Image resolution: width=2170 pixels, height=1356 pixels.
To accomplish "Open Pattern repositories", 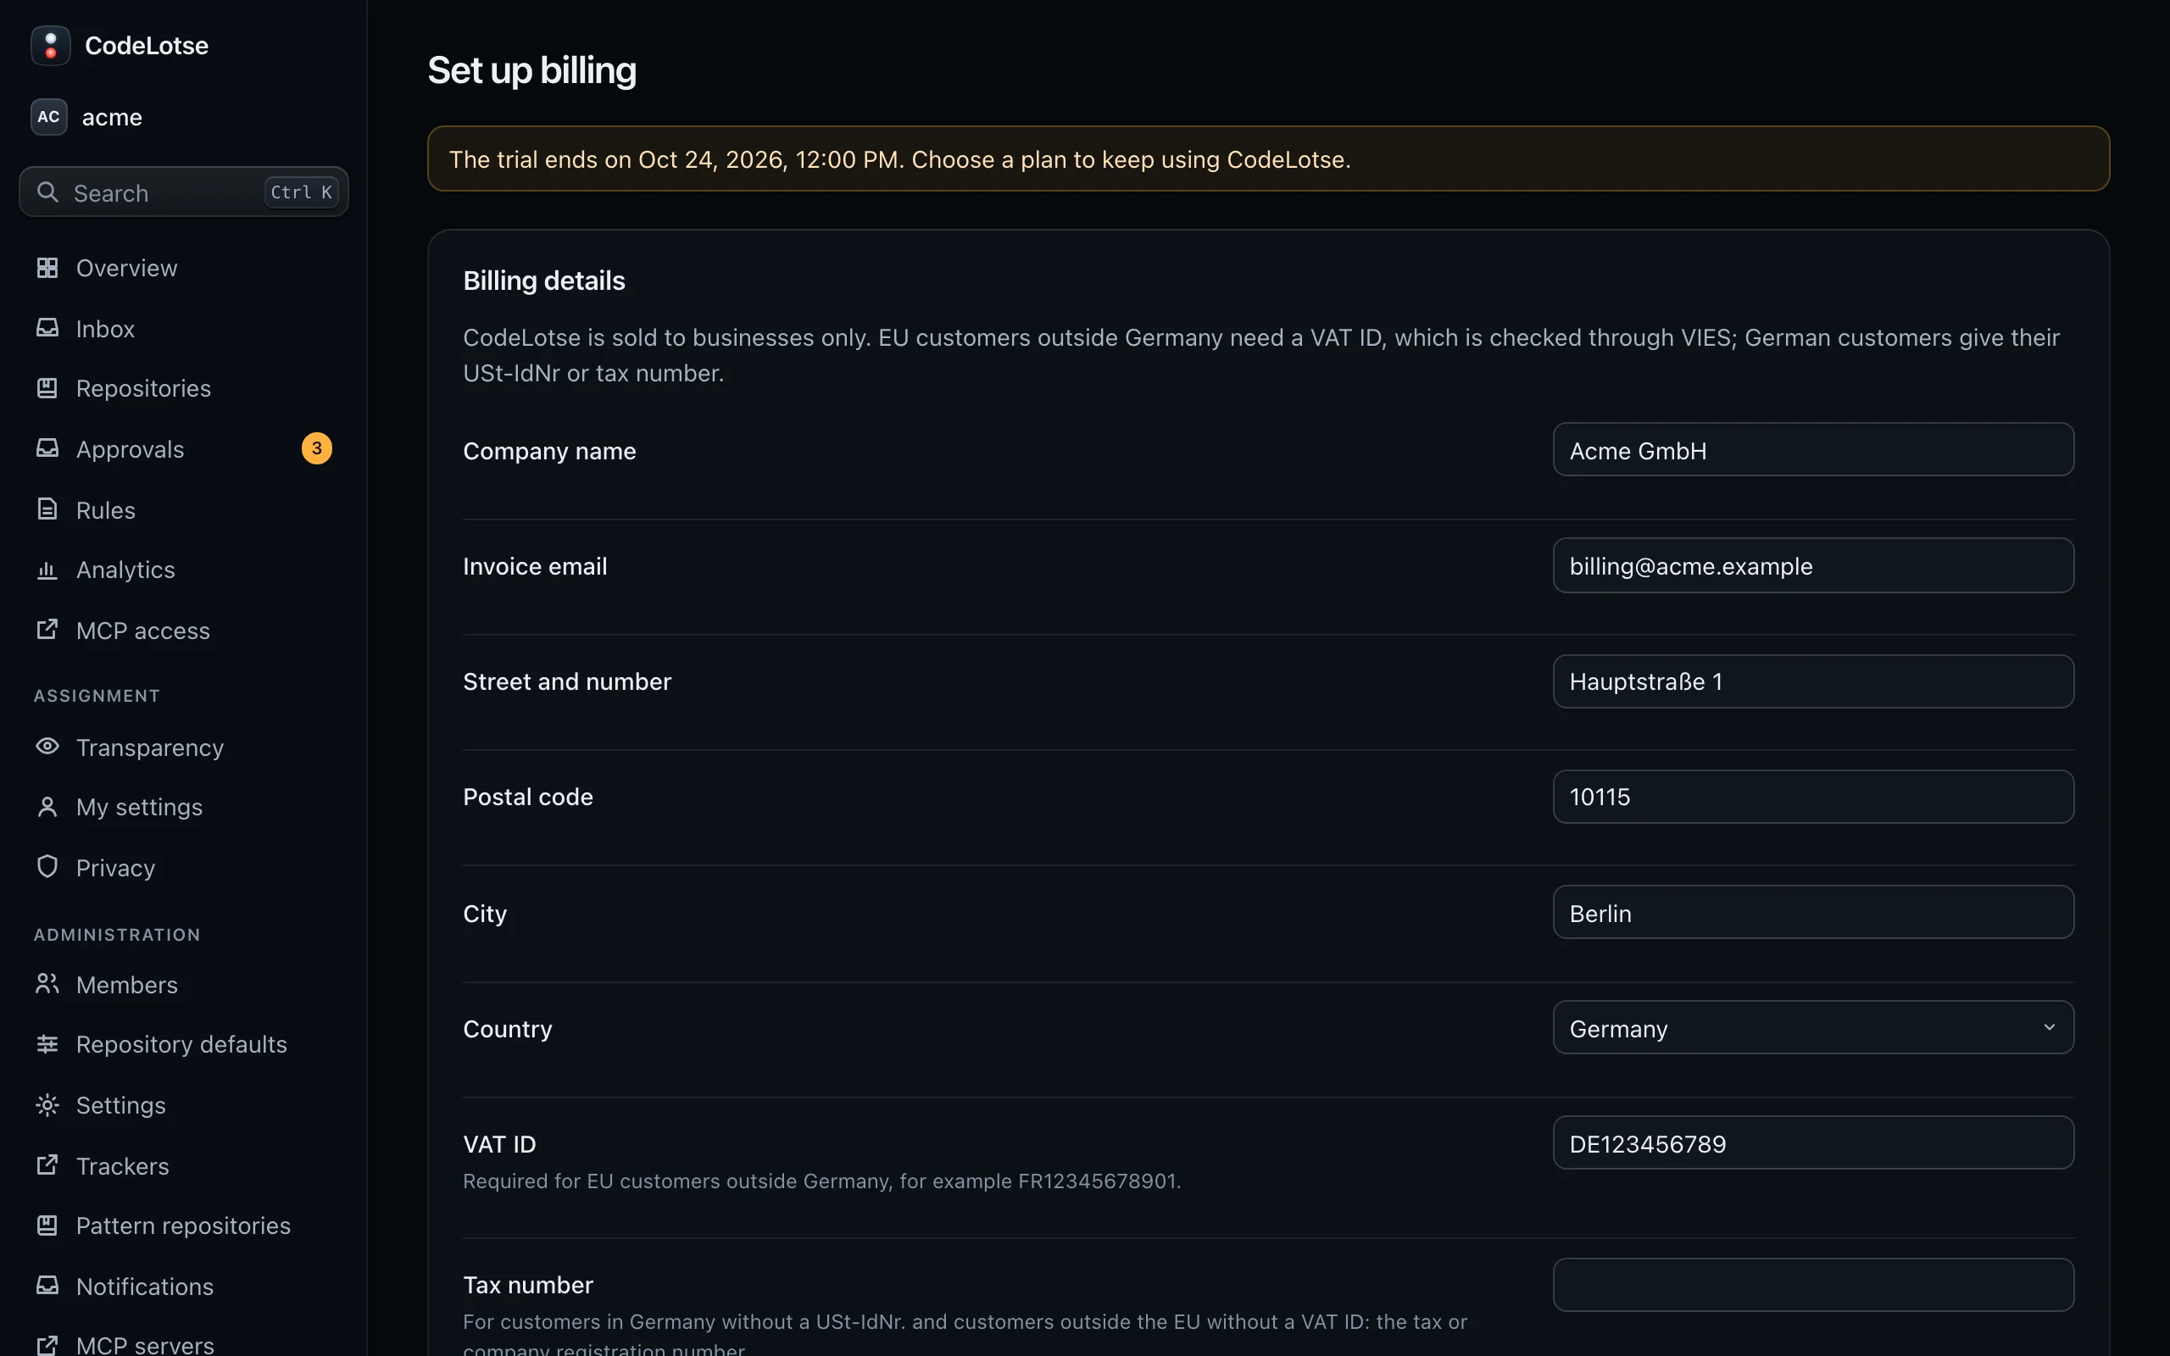I will coord(184,1225).
